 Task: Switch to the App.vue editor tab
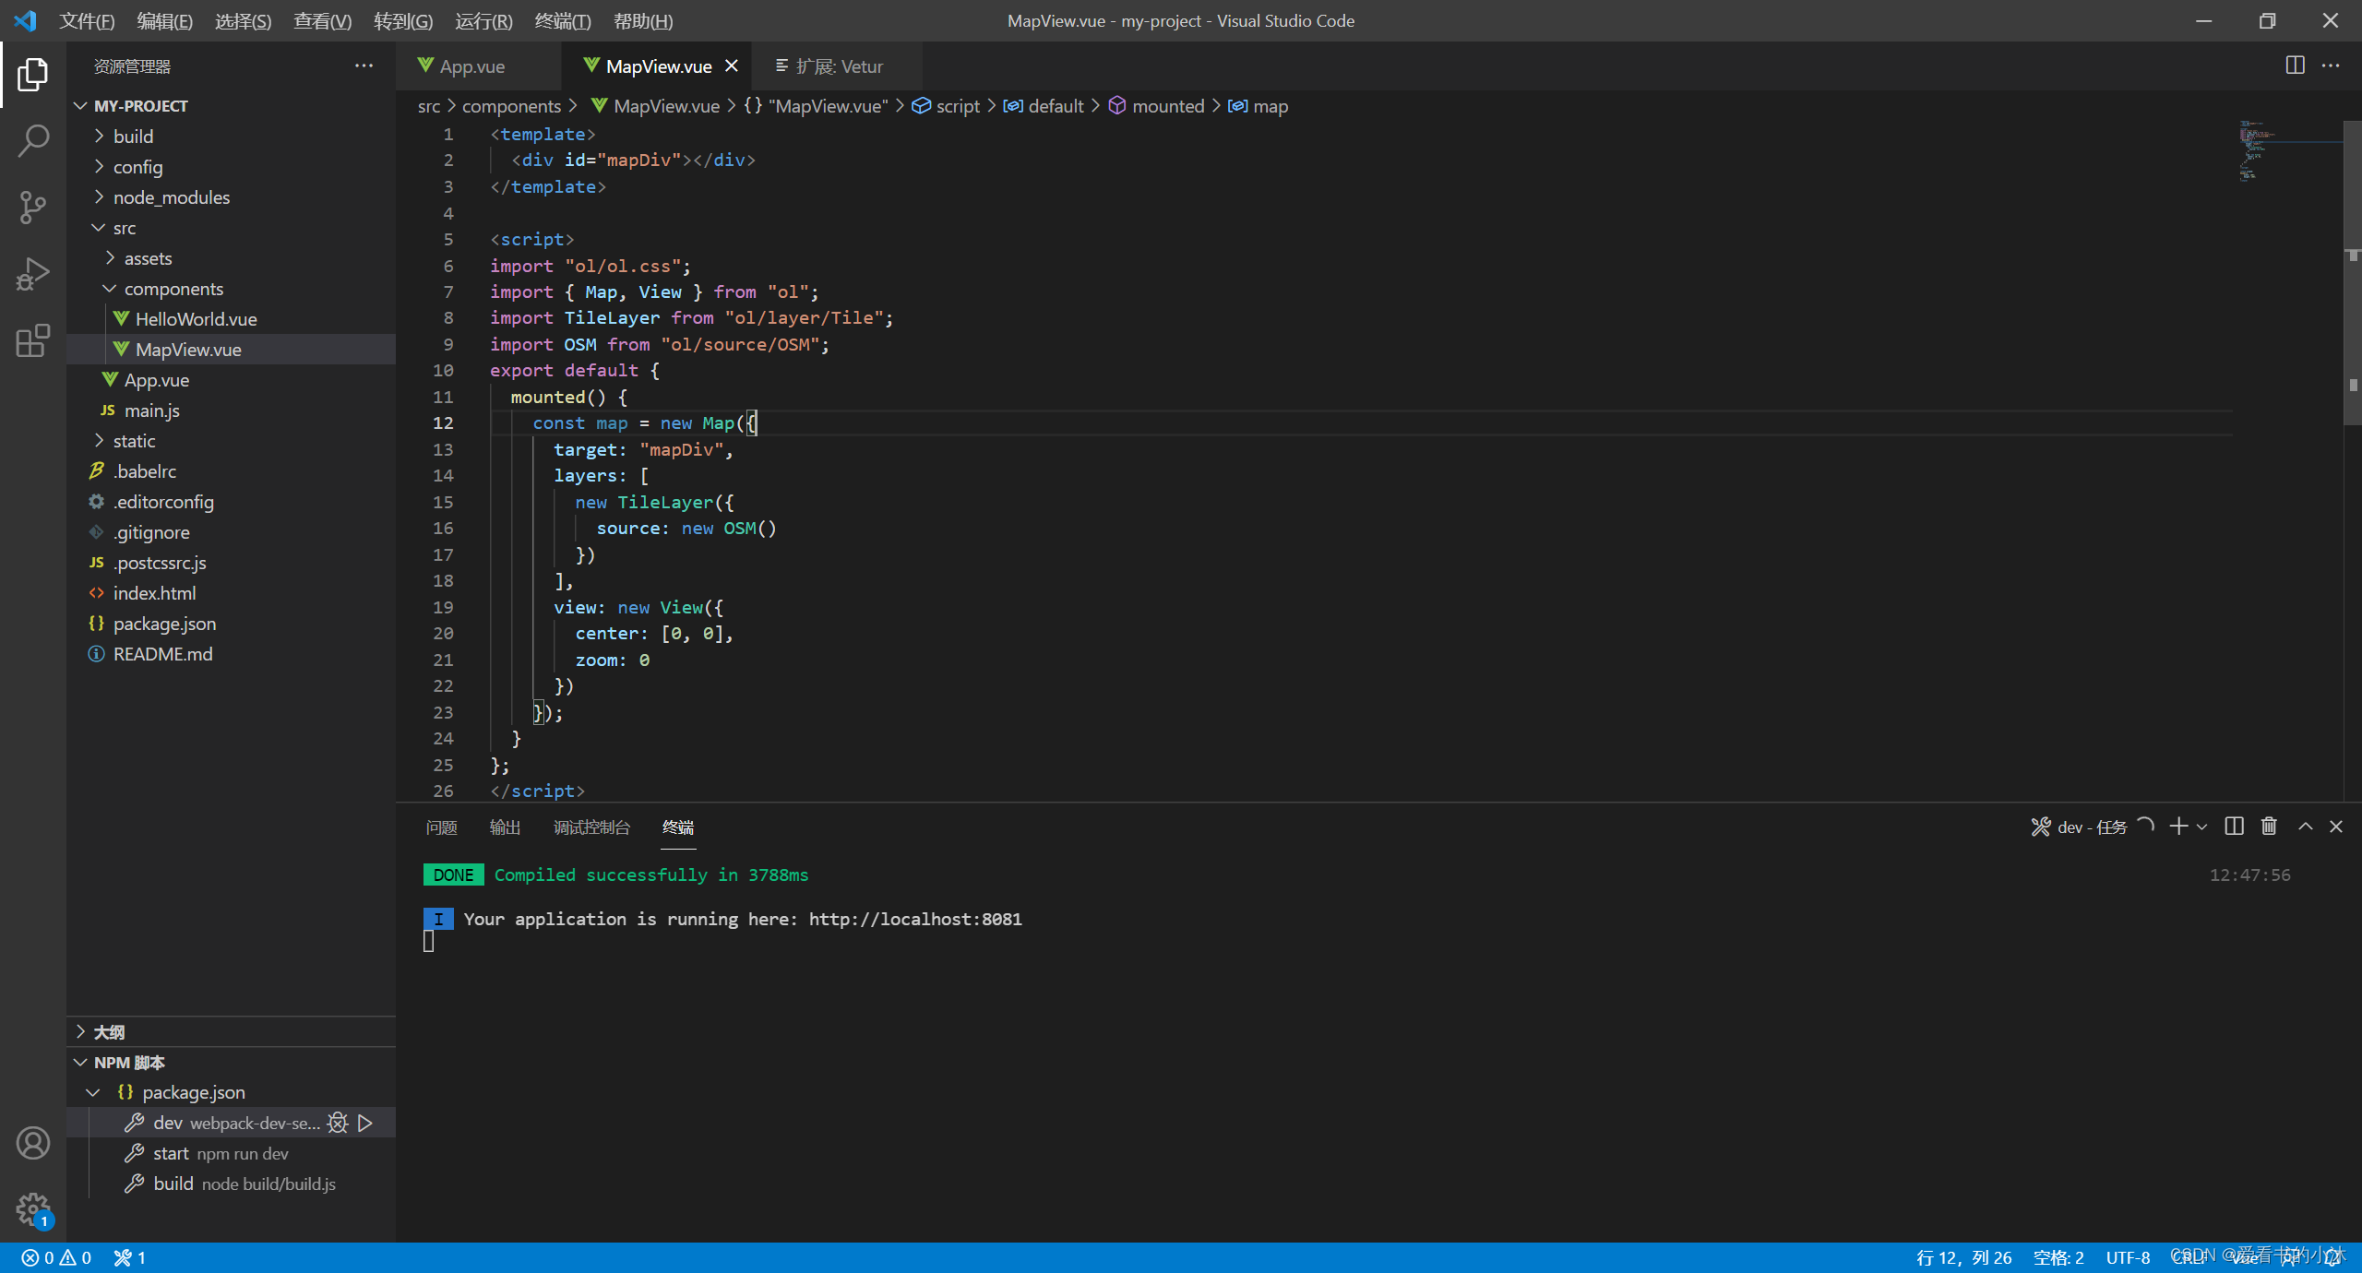click(x=480, y=65)
